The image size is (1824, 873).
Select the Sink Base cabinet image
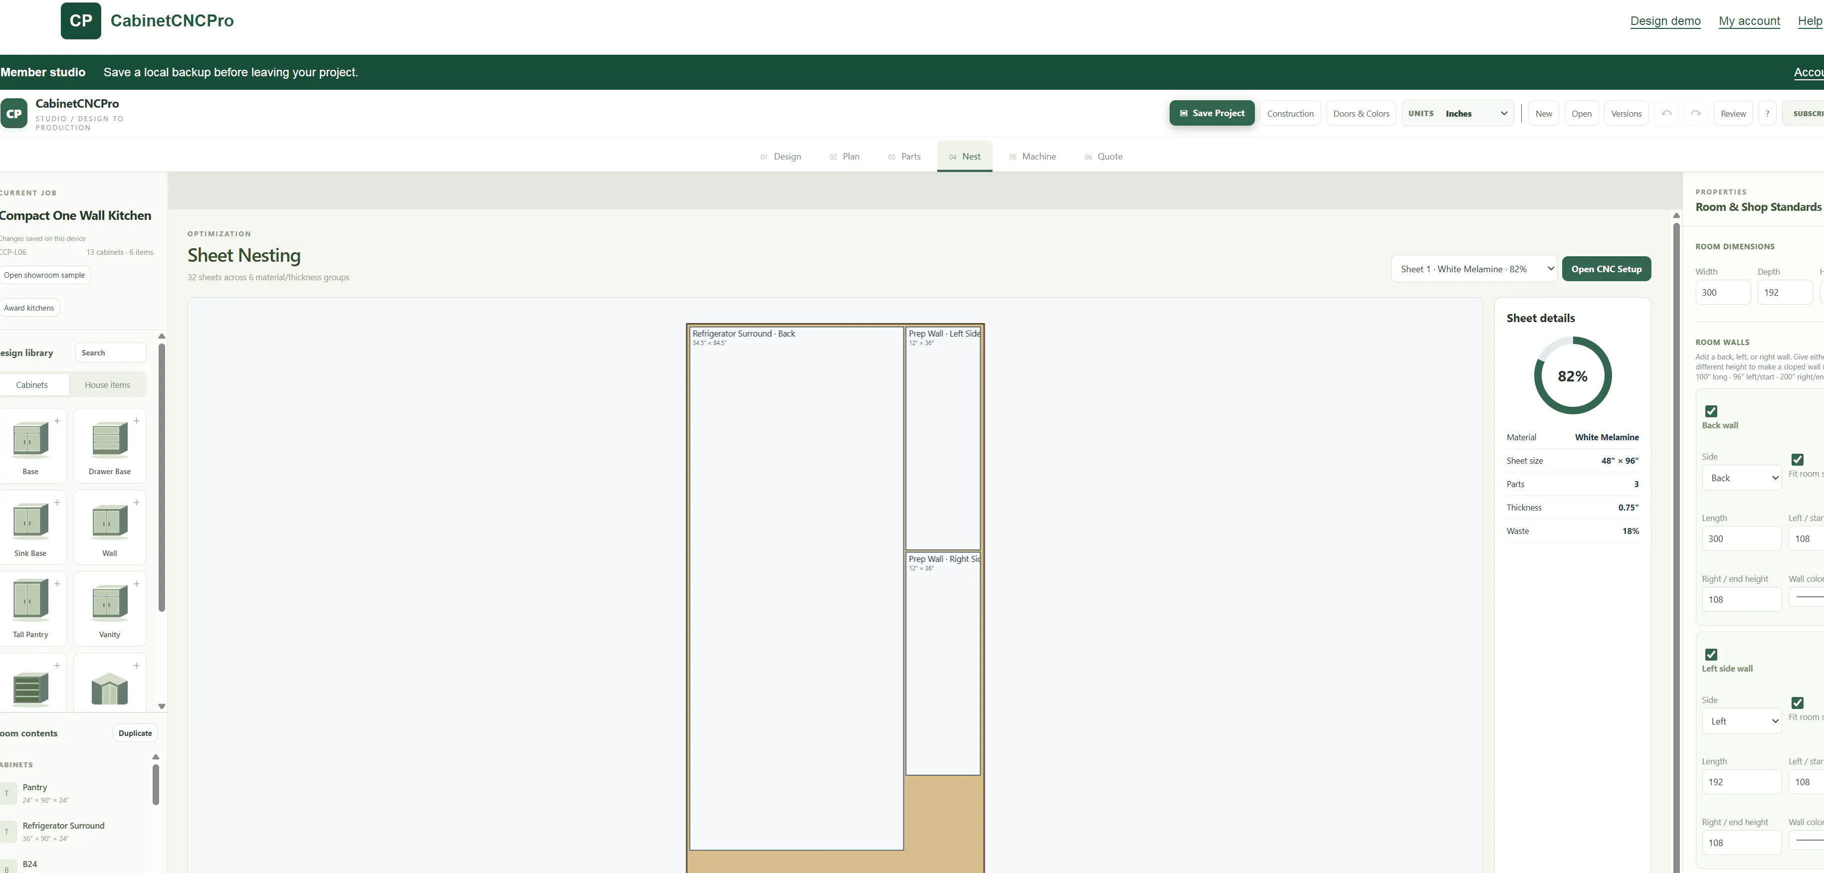pyautogui.click(x=30, y=522)
